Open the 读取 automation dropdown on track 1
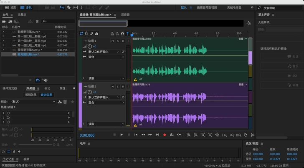Image resolution: width=304 pixels, height=168 pixels. (x=106, y=78)
